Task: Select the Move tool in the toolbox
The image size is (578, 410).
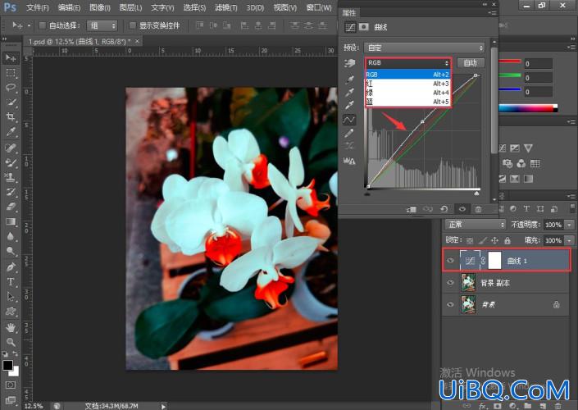Action: tap(11, 58)
